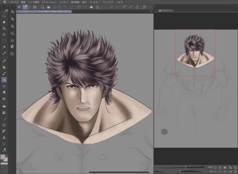Select the Blend tool
This screenshot has width=238, height=174.
(4, 99)
